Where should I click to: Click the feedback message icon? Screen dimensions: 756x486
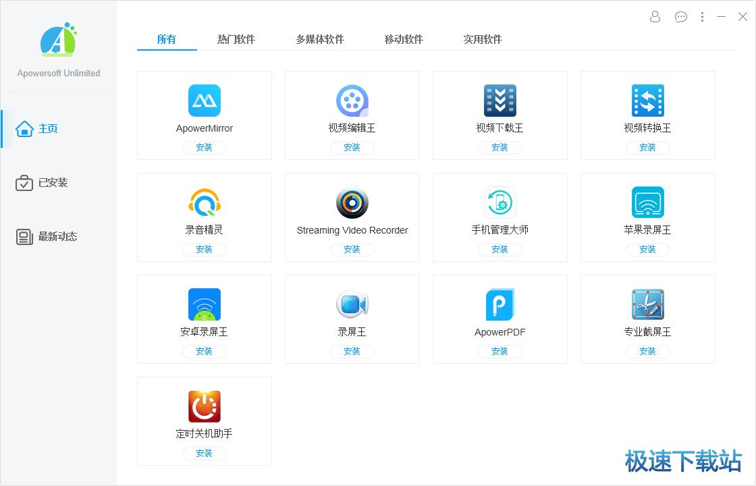tap(680, 17)
